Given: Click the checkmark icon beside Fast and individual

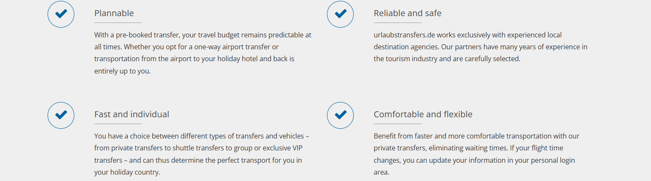Looking at the screenshot, I should point(61,115).
